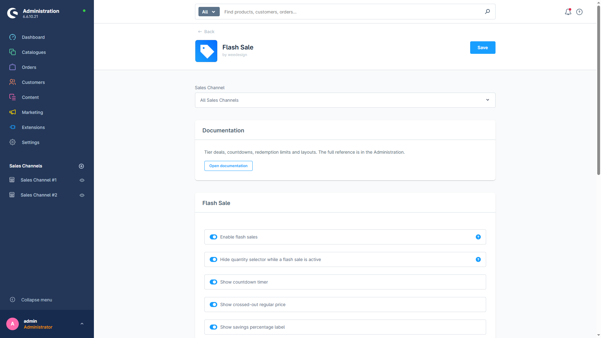The height and width of the screenshot is (338, 601).
Task: Expand the admin user menu chevron
Action: [82, 324]
